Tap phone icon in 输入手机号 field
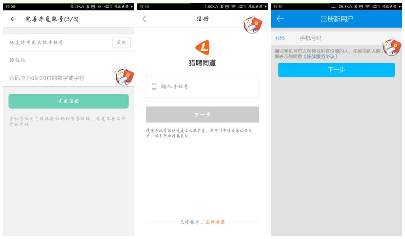The height and width of the screenshot is (239, 405). click(x=154, y=87)
